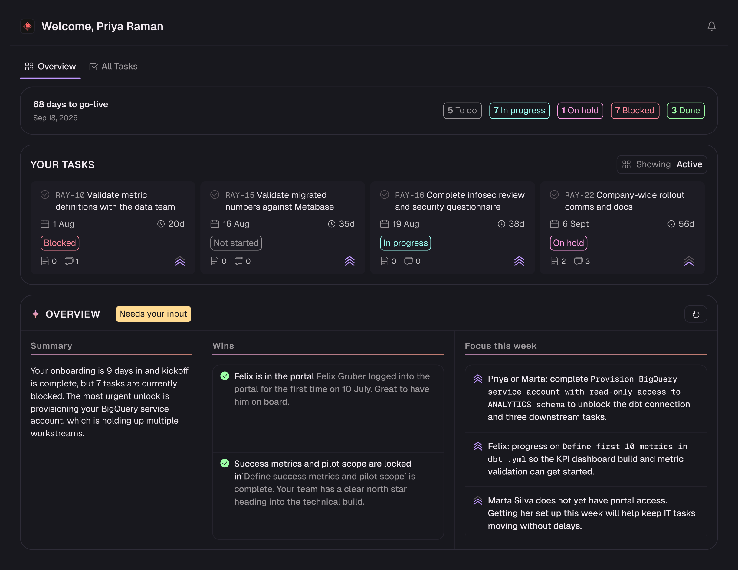Viewport: 738px width, 570px height.
Task: Click documents icon on RAY-15 card
Action: [x=215, y=261]
